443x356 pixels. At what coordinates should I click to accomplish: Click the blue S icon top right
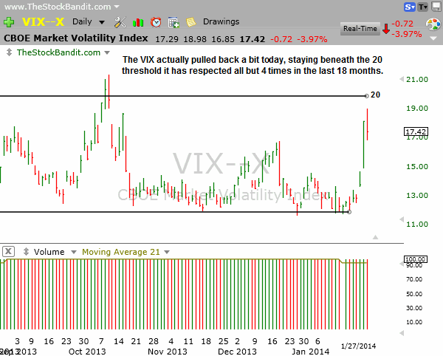pyautogui.click(x=408, y=7)
